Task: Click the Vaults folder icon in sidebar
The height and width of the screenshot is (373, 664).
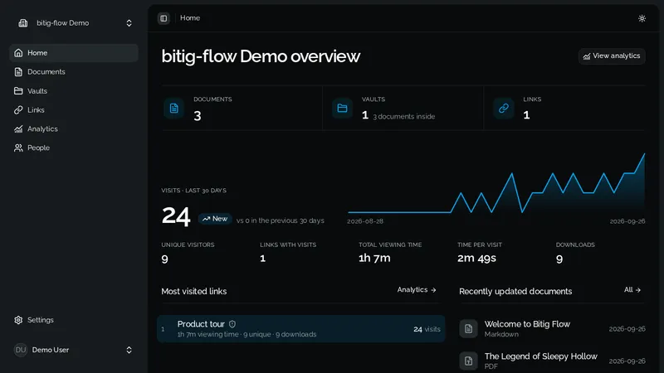Action: 18,91
